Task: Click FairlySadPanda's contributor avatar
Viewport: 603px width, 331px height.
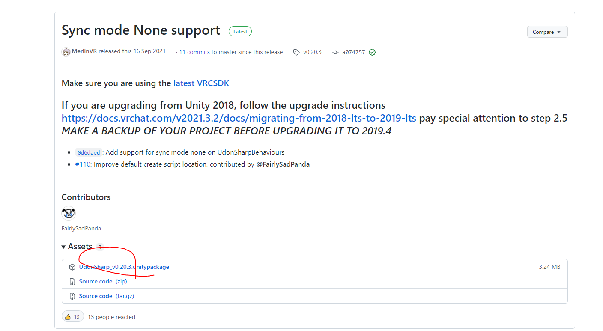Action: coord(69,213)
